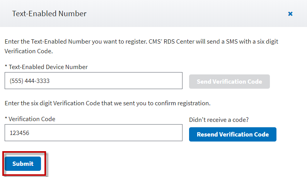Click the confirm registration instruction text
Viewport: 307px width, 177px height.
[107, 103]
